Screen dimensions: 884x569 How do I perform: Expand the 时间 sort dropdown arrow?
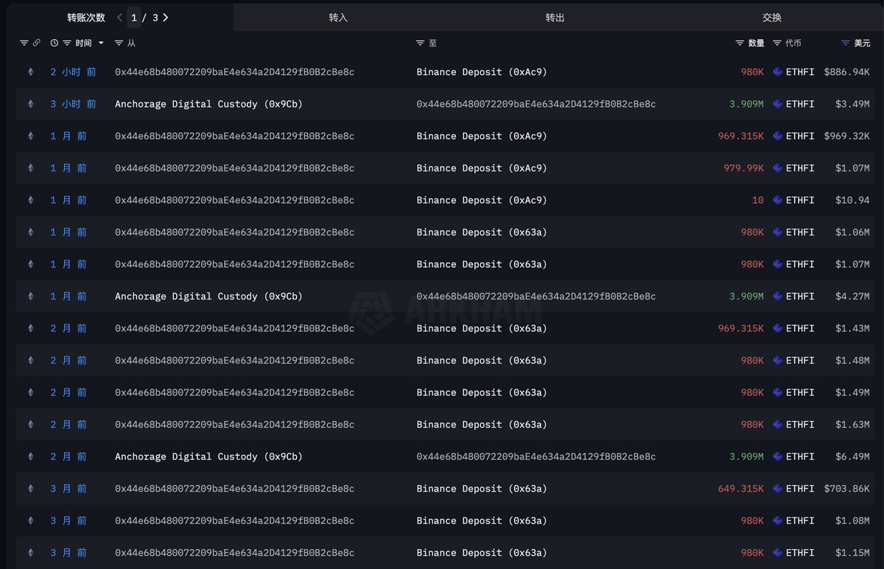(101, 43)
